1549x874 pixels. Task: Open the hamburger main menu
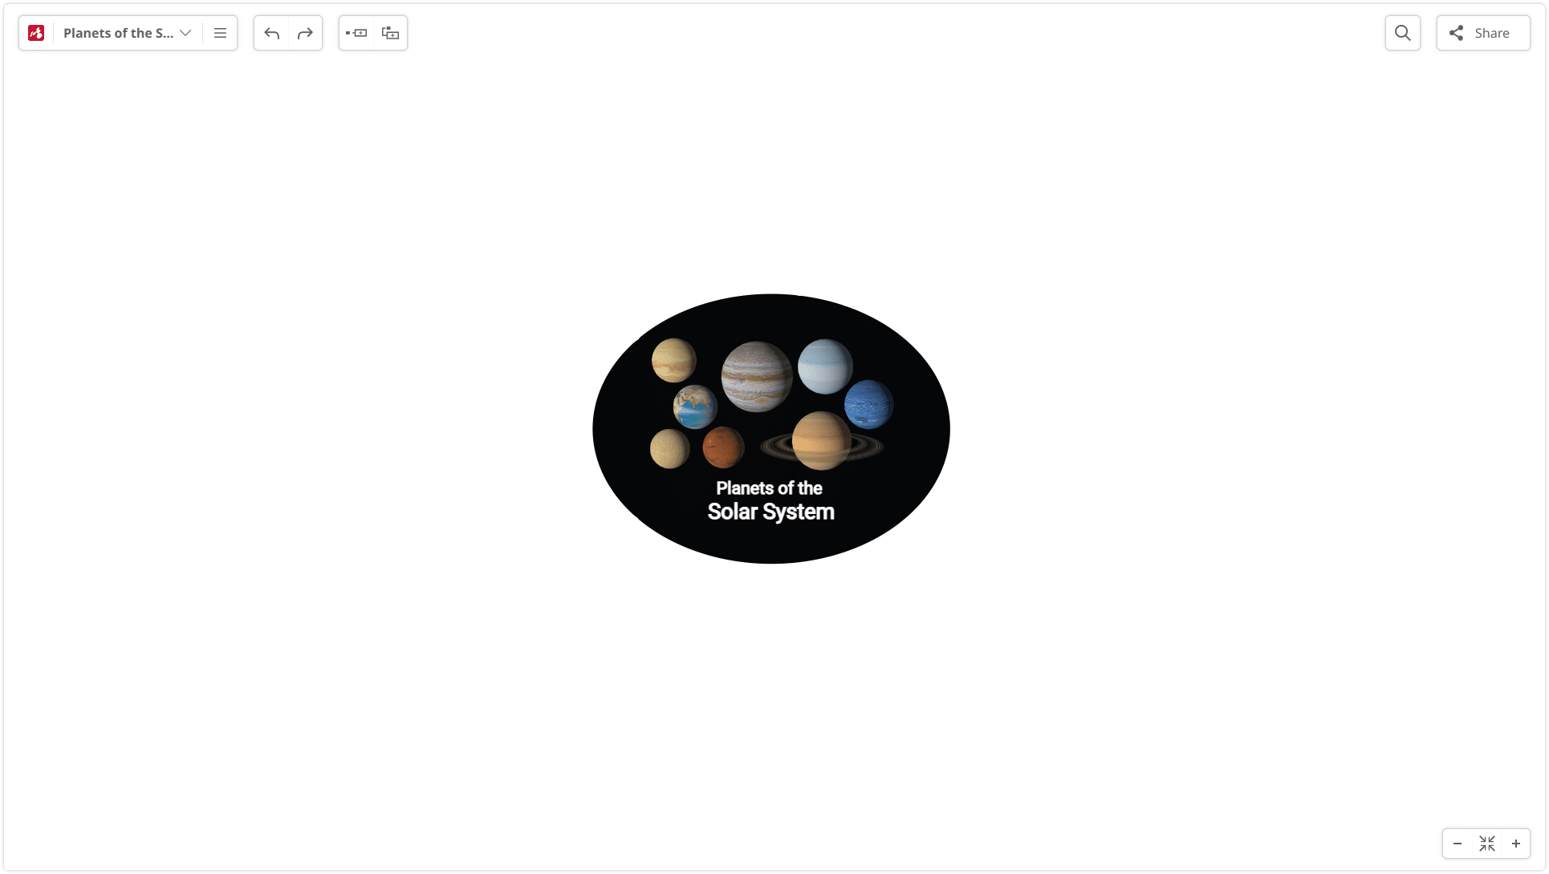[x=220, y=33]
